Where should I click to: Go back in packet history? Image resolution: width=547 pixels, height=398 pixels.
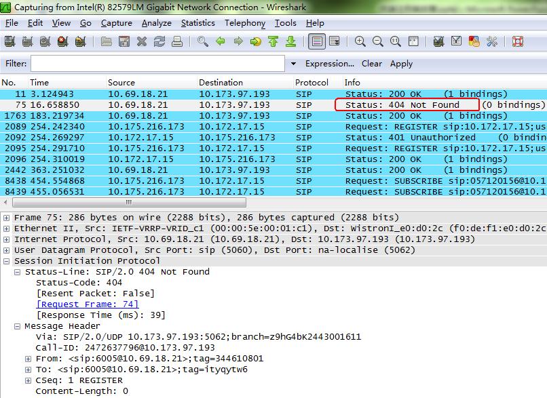point(221,41)
